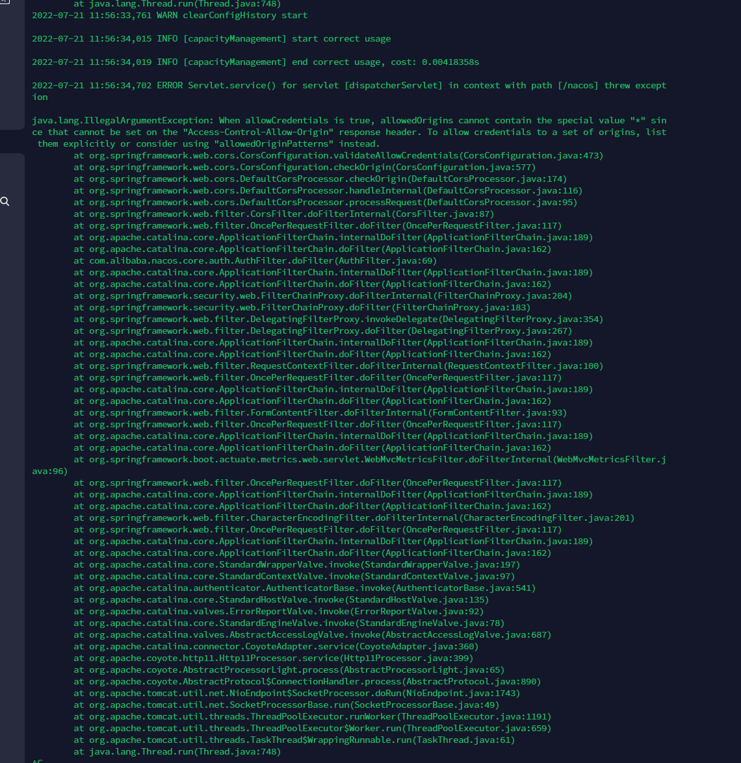Click the 'AbstractAccessLogValve.invoke' stack frame
741x763 pixels.
click(x=312, y=634)
